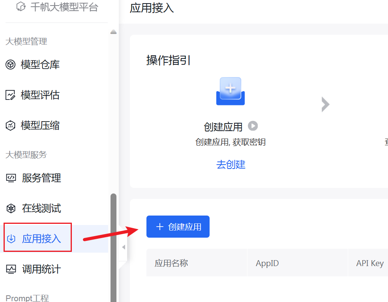
Task: Click the gray next-step chevron in 操作指引
Action: click(x=325, y=105)
